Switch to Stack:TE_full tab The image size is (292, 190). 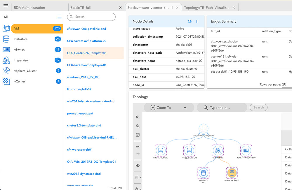tap(81, 8)
